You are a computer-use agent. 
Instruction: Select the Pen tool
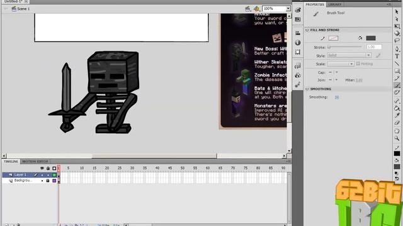pos(397,49)
